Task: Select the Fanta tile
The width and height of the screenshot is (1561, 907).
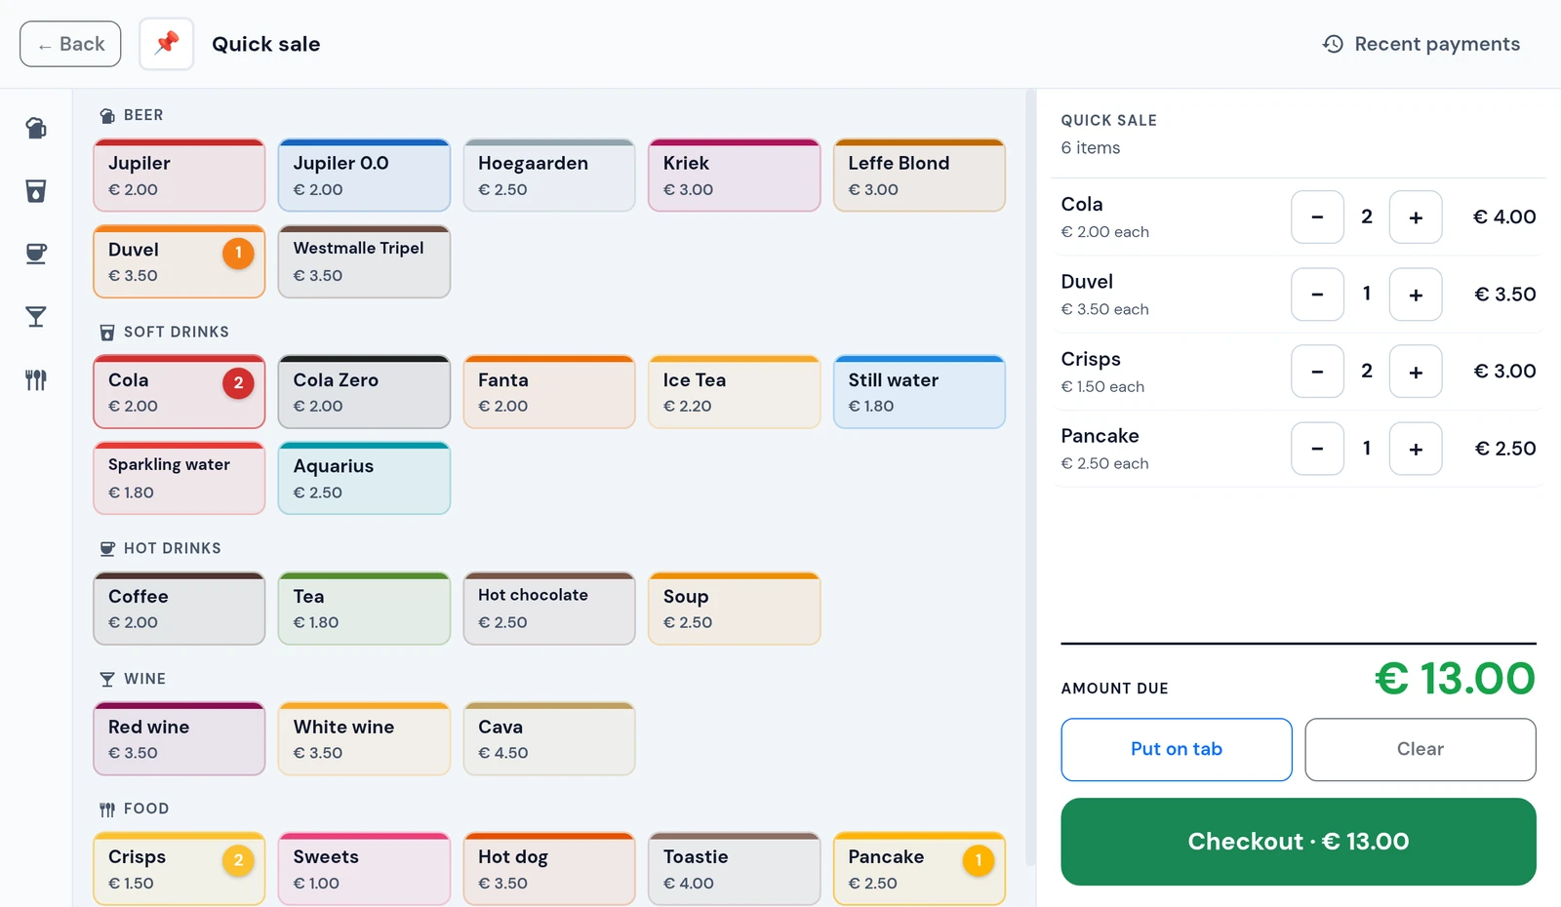Action: click(549, 392)
